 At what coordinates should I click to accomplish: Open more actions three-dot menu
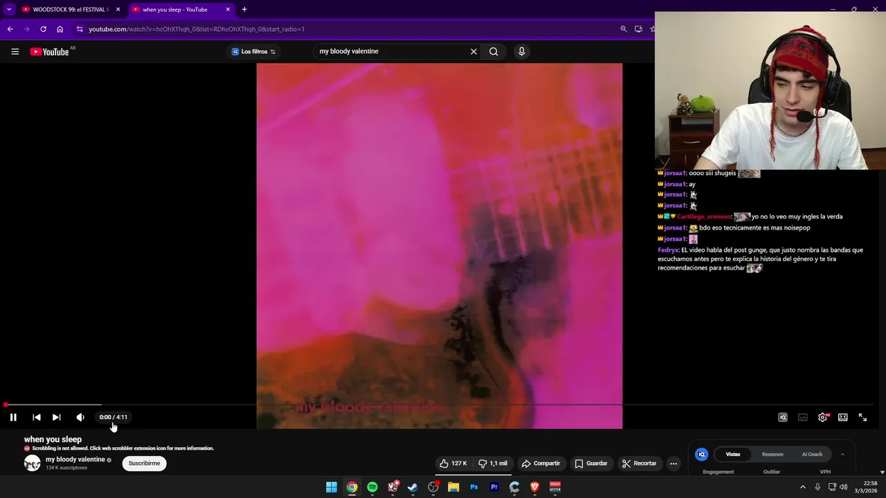coord(673,463)
